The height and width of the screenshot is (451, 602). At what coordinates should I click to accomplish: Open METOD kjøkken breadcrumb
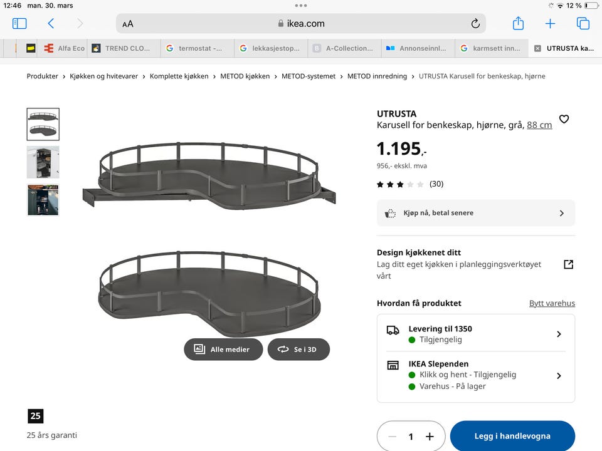[245, 76]
